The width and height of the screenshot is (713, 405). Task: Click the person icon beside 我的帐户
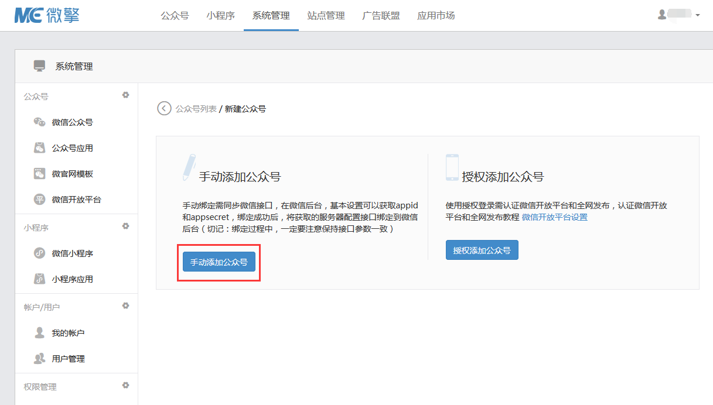39,332
